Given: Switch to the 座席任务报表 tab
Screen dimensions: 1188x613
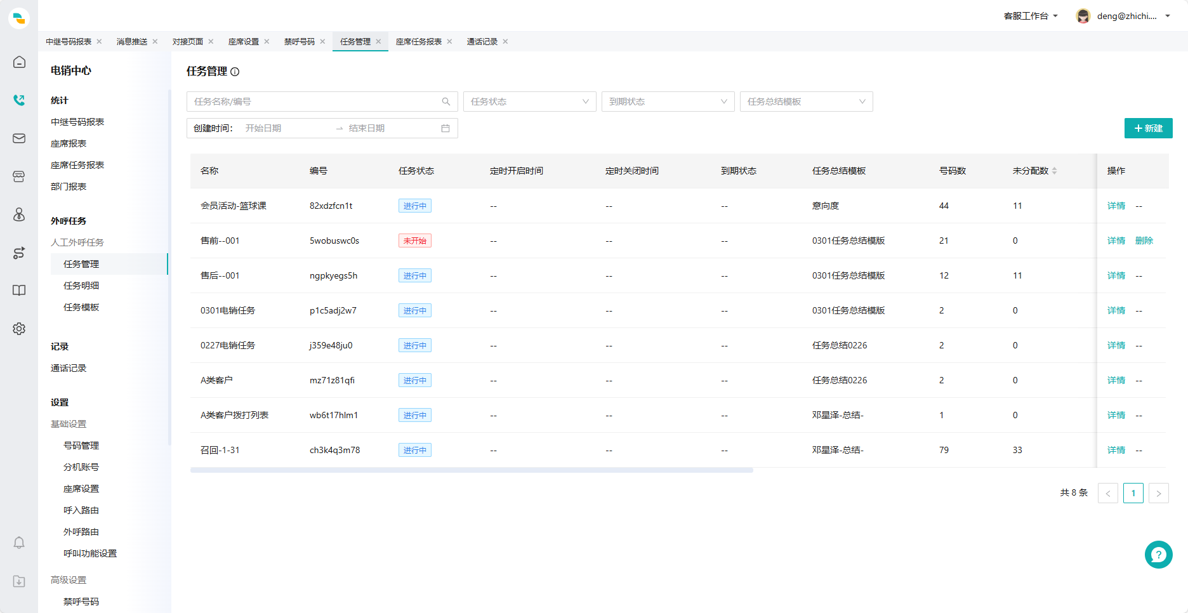Looking at the screenshot, I should [x=419, y=41].
